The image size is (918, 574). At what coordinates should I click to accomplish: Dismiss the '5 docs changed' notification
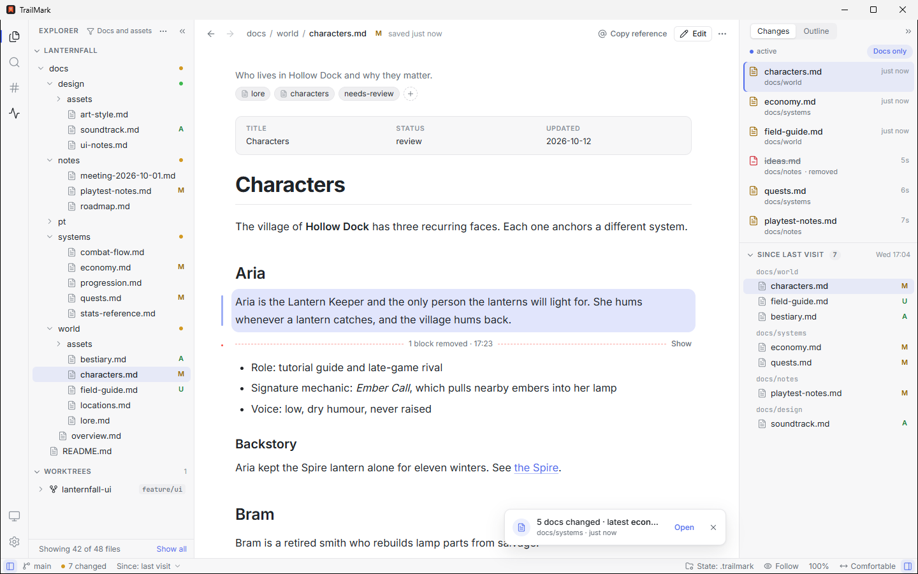(x=713, y=527)
